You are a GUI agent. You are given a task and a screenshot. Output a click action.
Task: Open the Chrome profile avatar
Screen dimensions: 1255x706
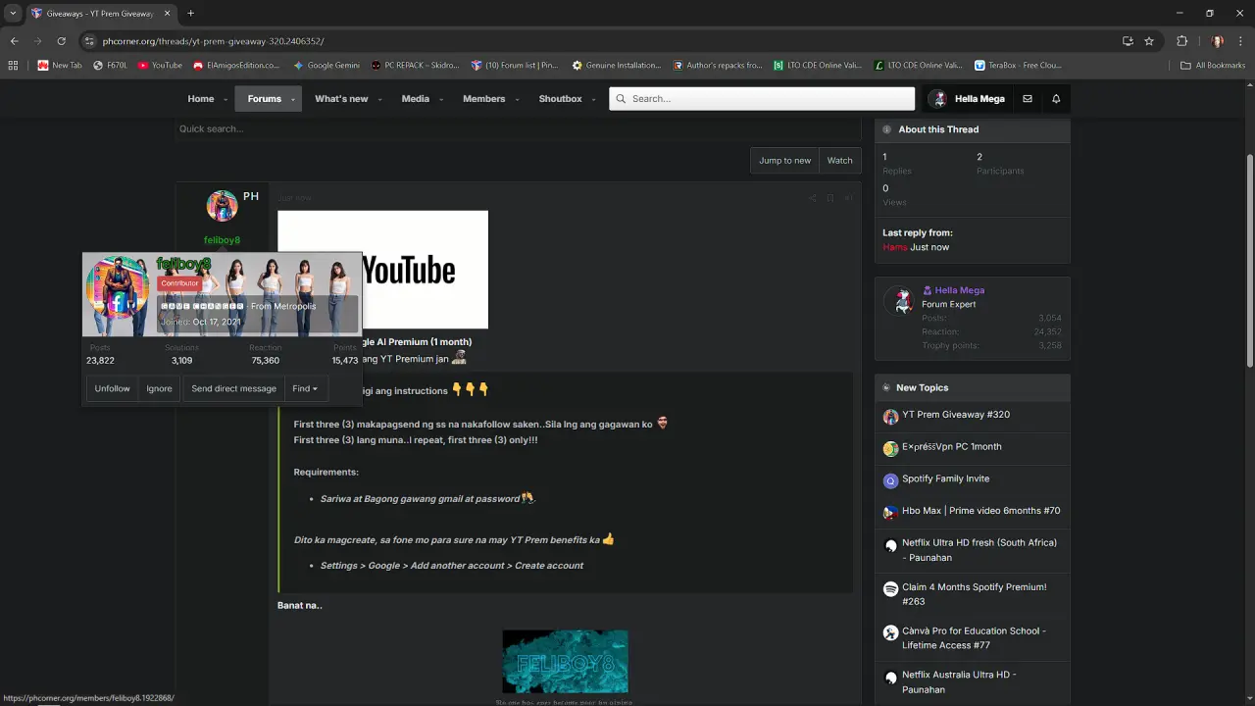click(1218, 41)
